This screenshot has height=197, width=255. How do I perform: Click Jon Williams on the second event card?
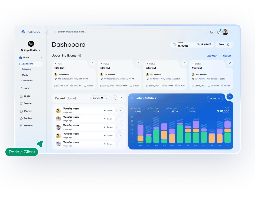click(109, 74)
